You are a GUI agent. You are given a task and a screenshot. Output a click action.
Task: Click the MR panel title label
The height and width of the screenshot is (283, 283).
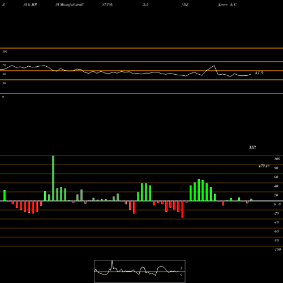click(x=252, y=147)
